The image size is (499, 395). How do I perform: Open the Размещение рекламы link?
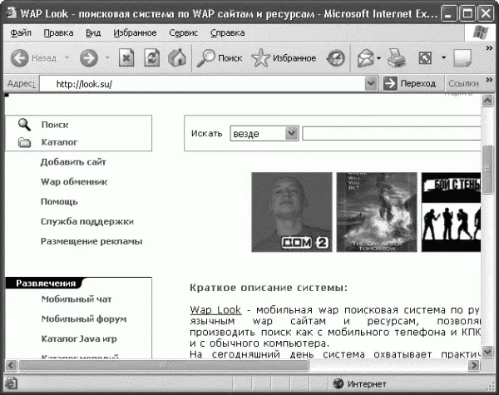[91, 241]
